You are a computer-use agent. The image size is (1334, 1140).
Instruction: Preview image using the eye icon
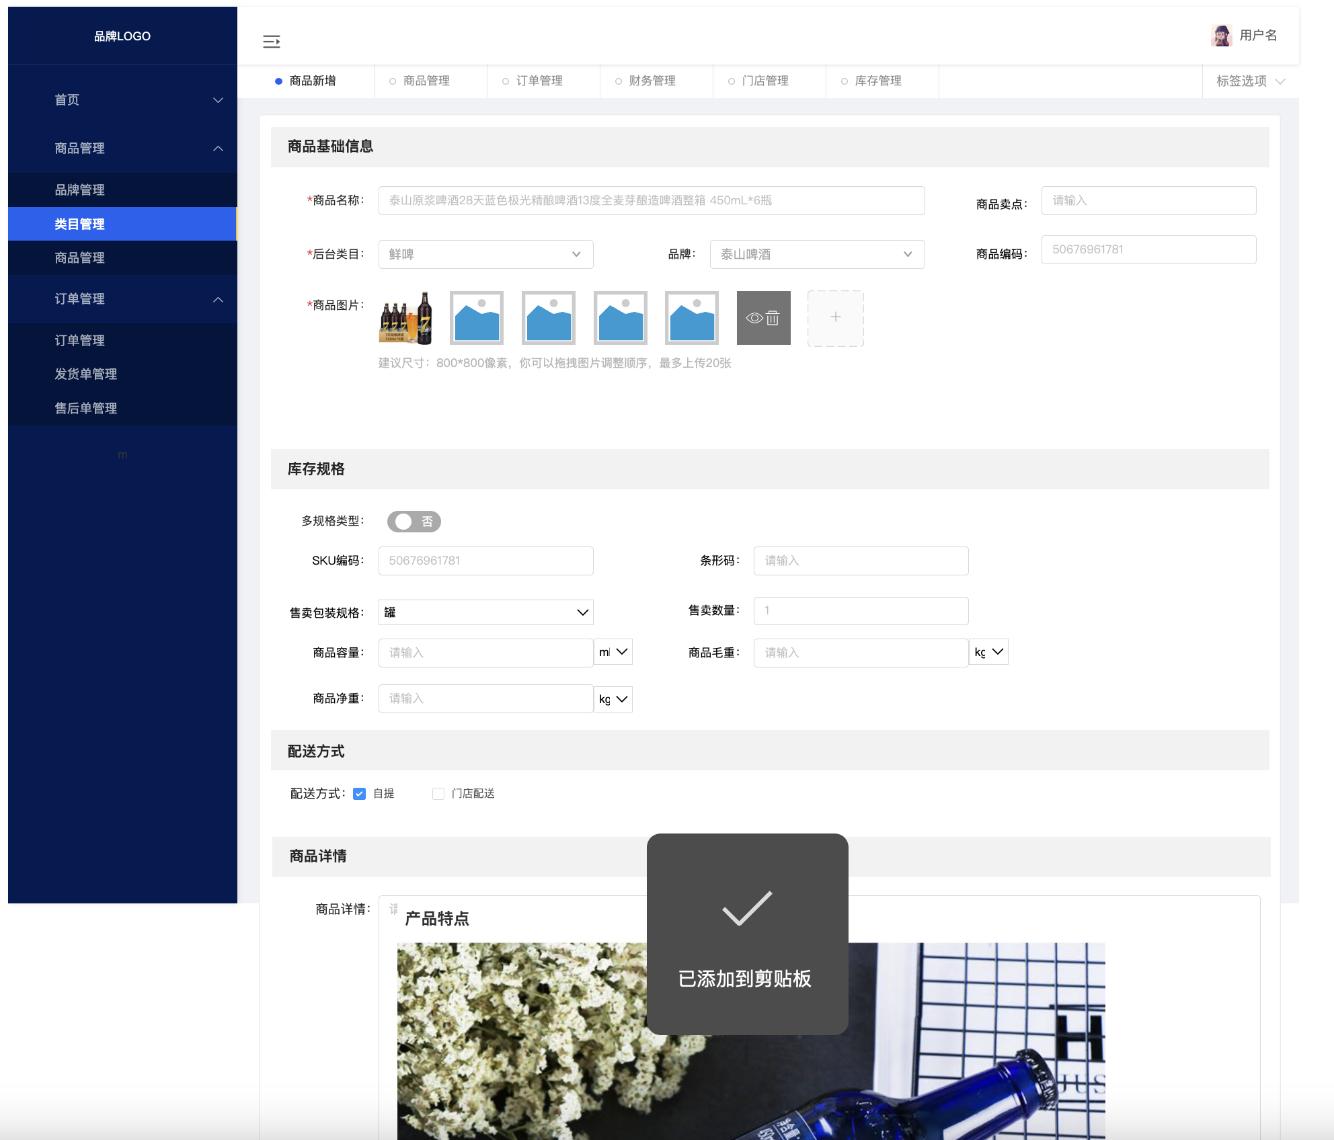point(754,318)
